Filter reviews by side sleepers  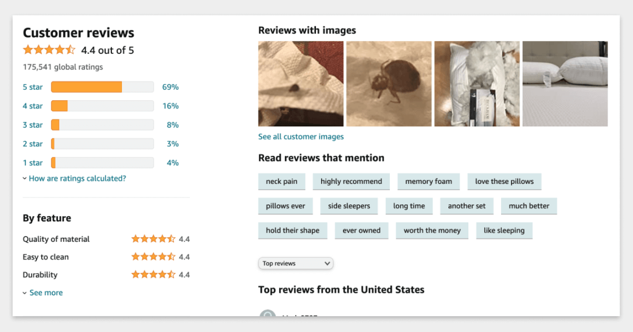coord(349,206)
